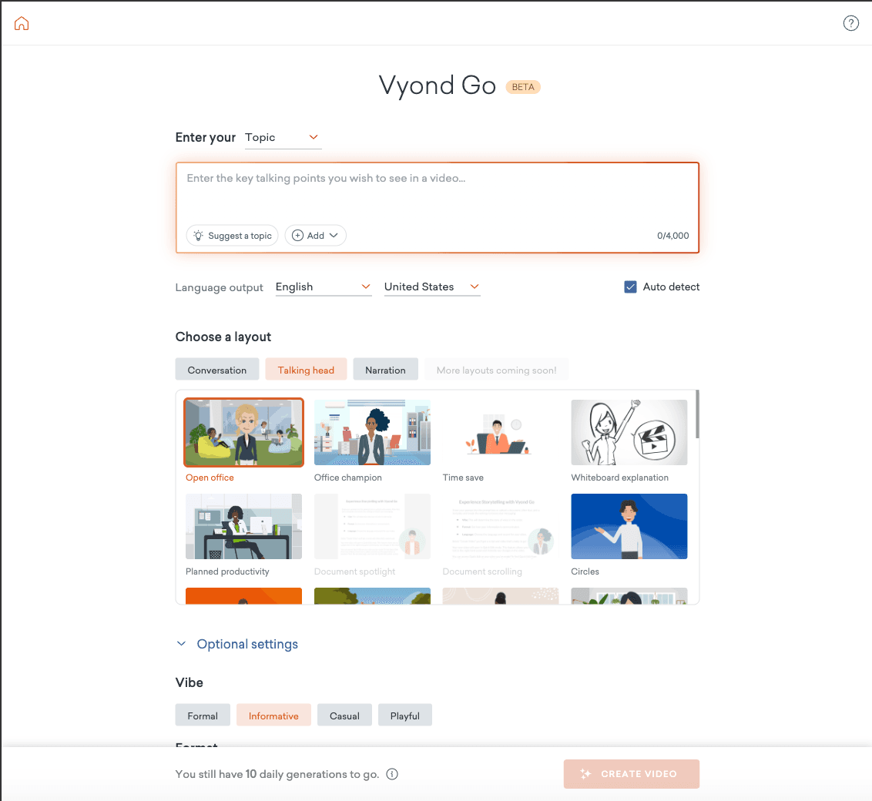Image resolution: width=872 pixels, height=801 pixels.
Task: Select the Talking head layout tab
Action: point(306,370)
